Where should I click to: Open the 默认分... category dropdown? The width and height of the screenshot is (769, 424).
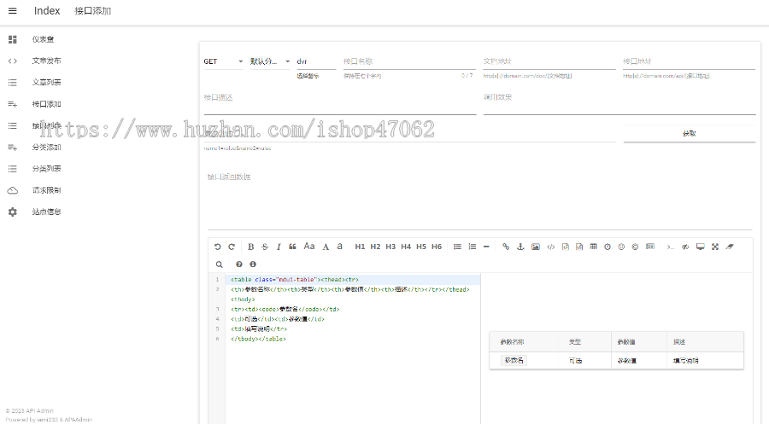[270, 61]
